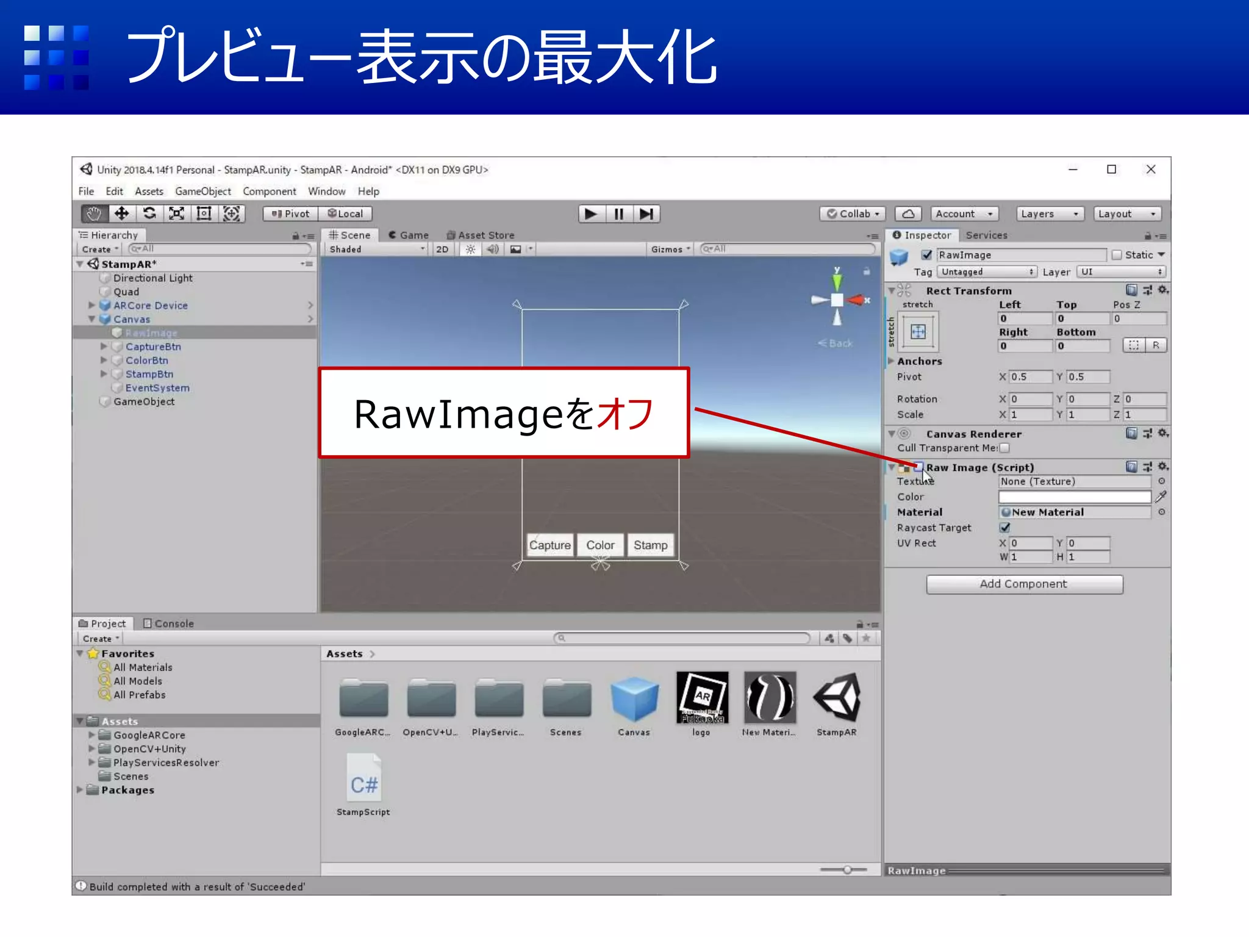Select the Hand tool
Image resolution: width=1249 pixels, height=937 pixels.
95,214
